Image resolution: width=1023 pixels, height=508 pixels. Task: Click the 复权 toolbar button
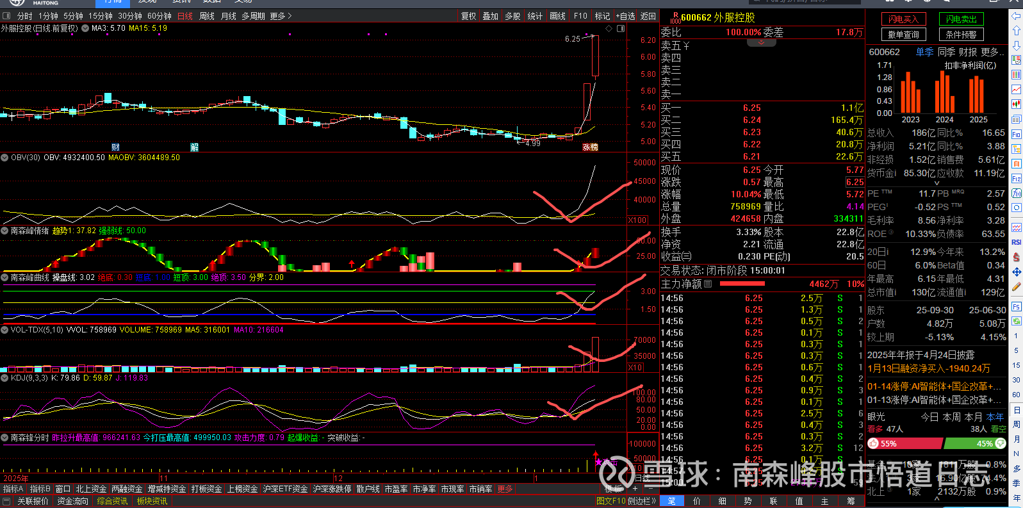(469, 16)
